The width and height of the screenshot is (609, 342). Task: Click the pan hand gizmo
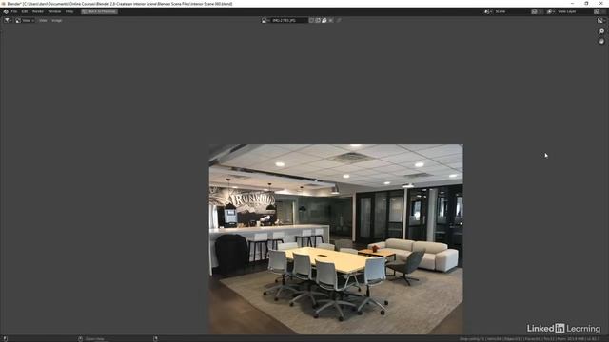point(601,41)
